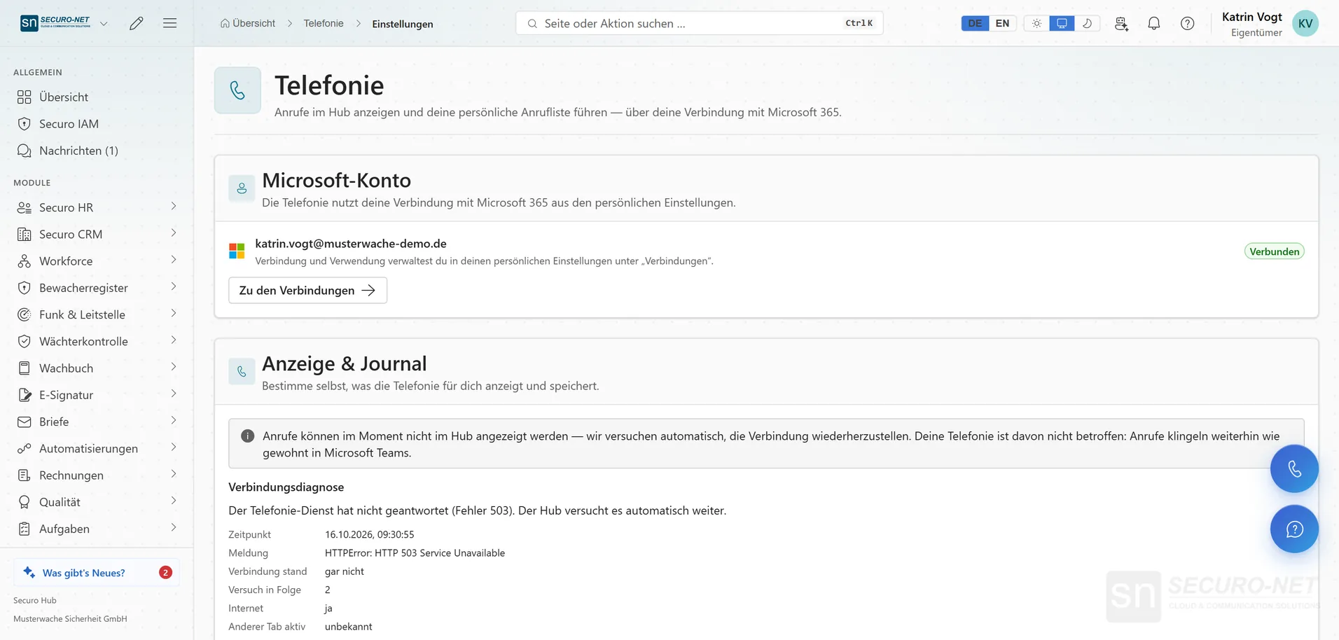Expand Funk & Leitstelle module
Image resolution: width=1339 pixels, height=640 pixels.
pyautogui.click(x=174, y=314)
